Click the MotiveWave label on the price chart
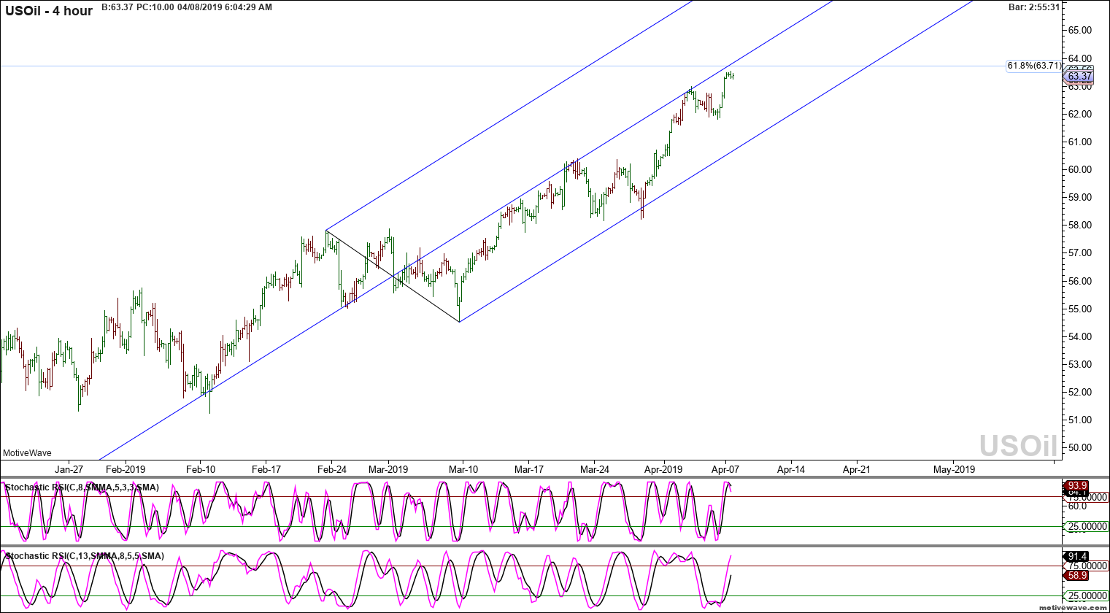This screenshot has width=1110, height=613. click(x=27, y=453)
